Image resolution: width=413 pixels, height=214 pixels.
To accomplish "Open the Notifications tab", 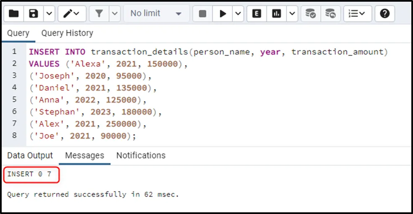I will pyautogui.click(x=141, y=155).
